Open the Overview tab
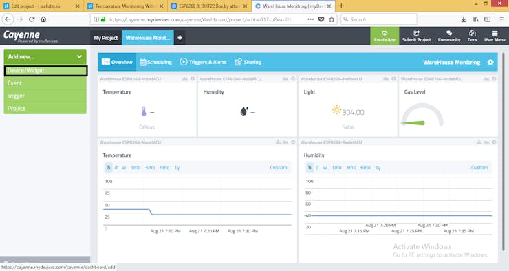Image resolution: width=509 pixels, height=271 pixels. tap(117, 62)
